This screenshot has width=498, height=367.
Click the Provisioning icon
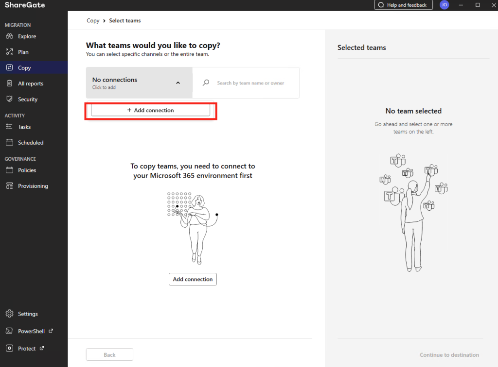tap(10, 186)
